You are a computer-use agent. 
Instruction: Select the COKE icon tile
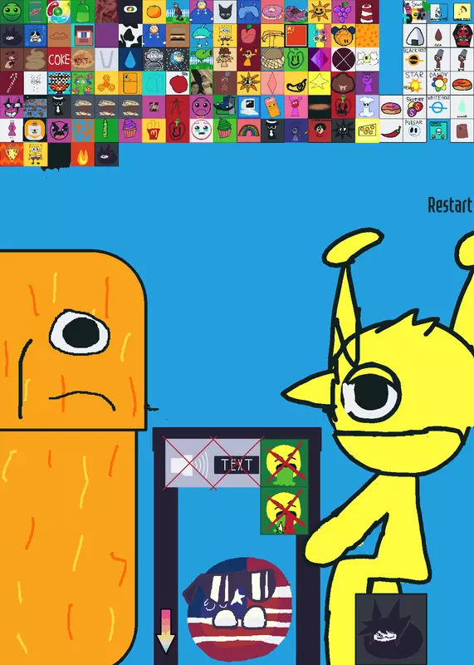(x=59, y=59)
